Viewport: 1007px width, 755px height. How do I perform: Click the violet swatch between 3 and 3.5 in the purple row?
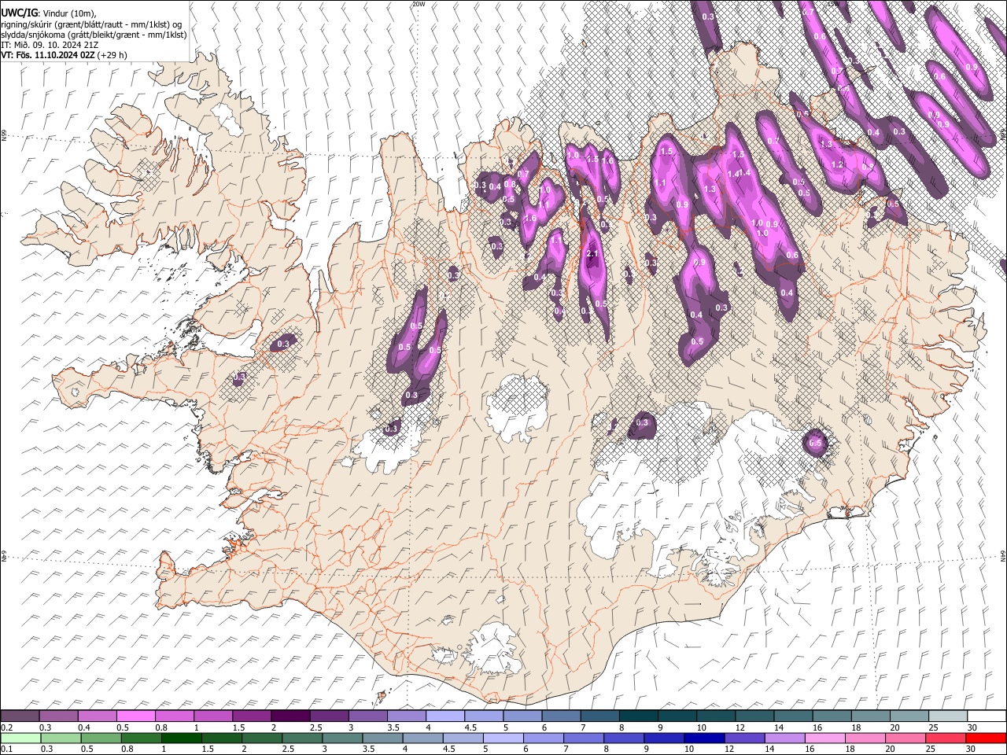[367, 716]
